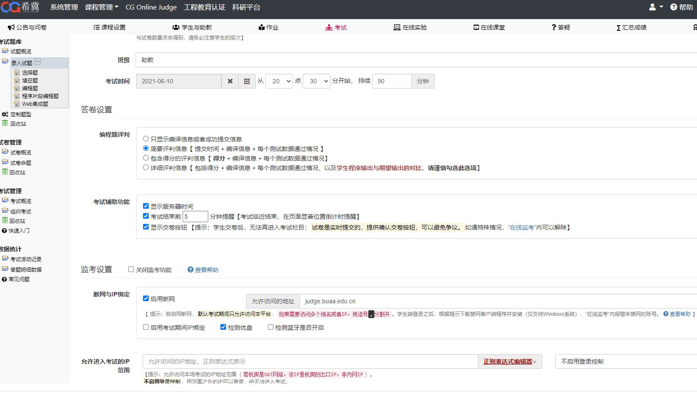Click the 在线课堂 screen icon
The width and height of the screenshot is (697, 394).
tap(476, 27)
